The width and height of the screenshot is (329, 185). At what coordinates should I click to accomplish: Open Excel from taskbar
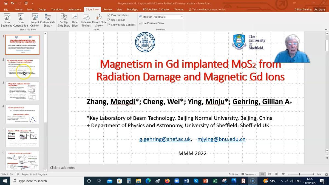click(x=215, y=181)
